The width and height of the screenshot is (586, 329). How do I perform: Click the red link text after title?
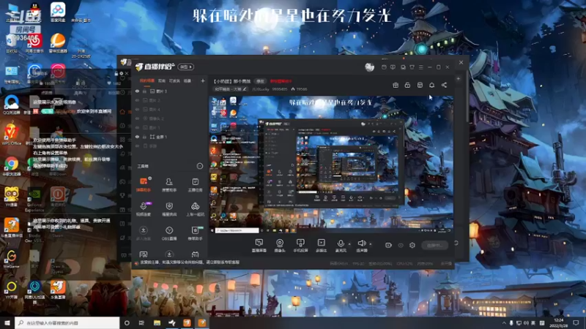[x=281, y=81]
